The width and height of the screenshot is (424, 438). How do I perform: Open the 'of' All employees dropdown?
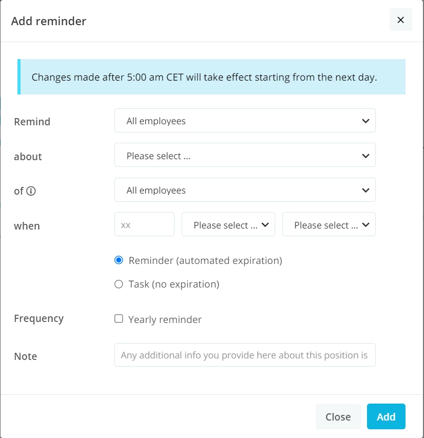245,189
